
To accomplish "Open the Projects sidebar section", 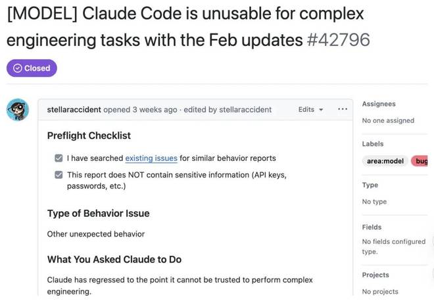I will click(375, 275).
